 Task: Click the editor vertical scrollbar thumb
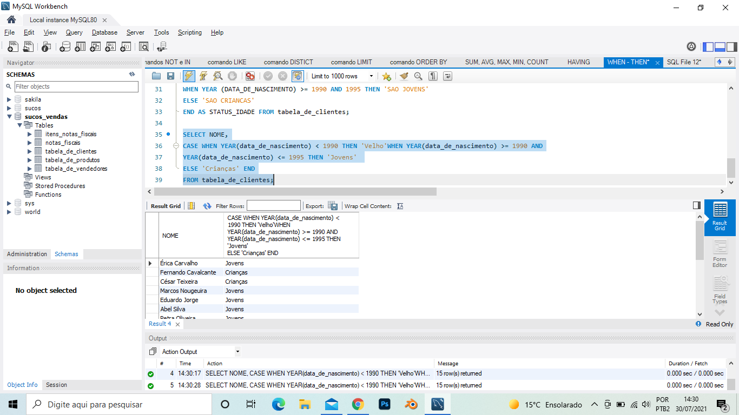tap(731, 169)
